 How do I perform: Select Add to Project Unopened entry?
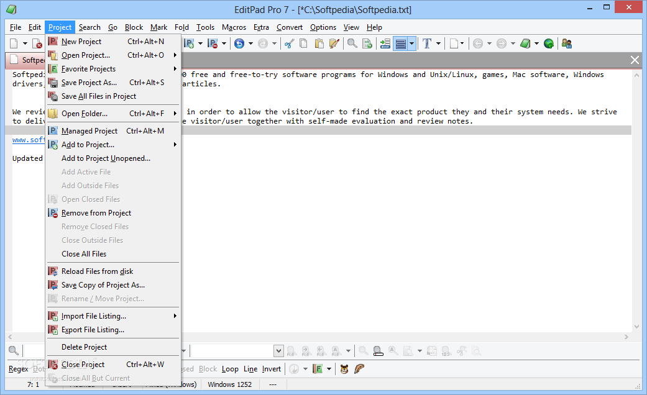(112, 158)
